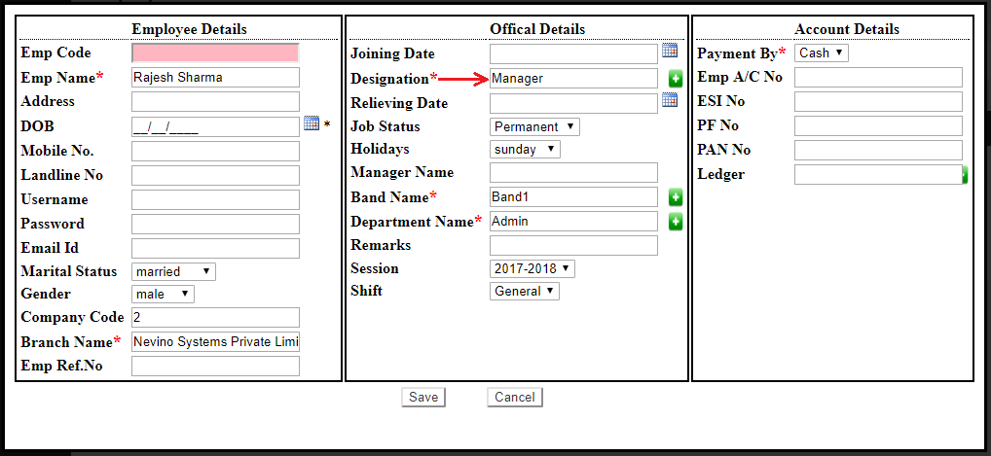The width and height of the screenshot is (991, 456).
Task: Open the DOB calendar picker icon
Action: point(311,123)
